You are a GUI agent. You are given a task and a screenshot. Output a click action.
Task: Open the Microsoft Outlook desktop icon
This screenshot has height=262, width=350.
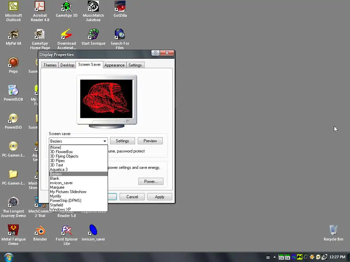click(13, 11)
